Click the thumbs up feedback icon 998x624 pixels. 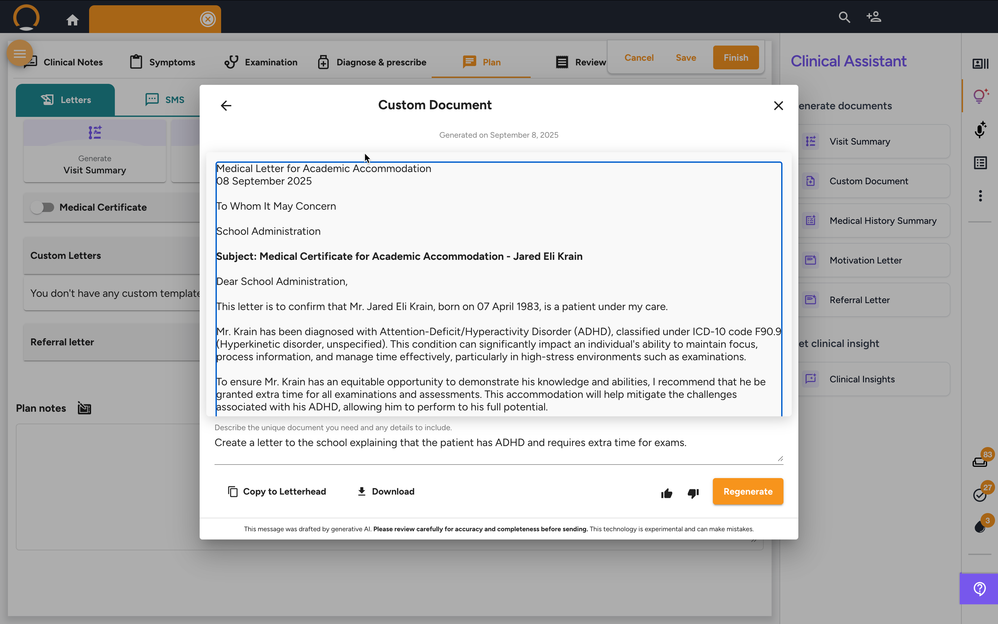(x=666, y=493)
